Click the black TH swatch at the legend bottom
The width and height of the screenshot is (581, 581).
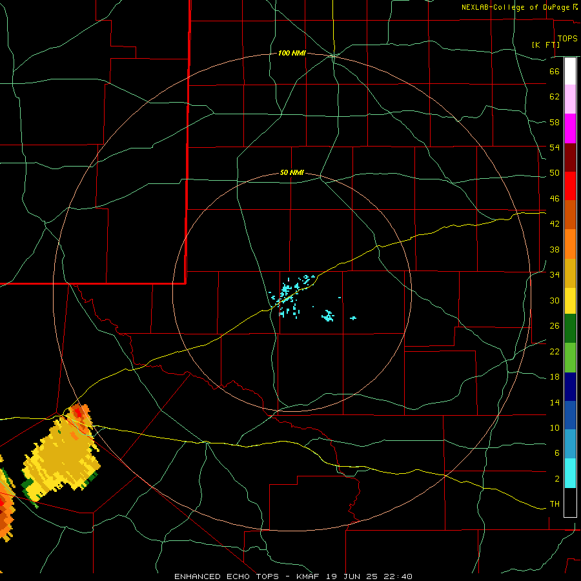point(570,502)
